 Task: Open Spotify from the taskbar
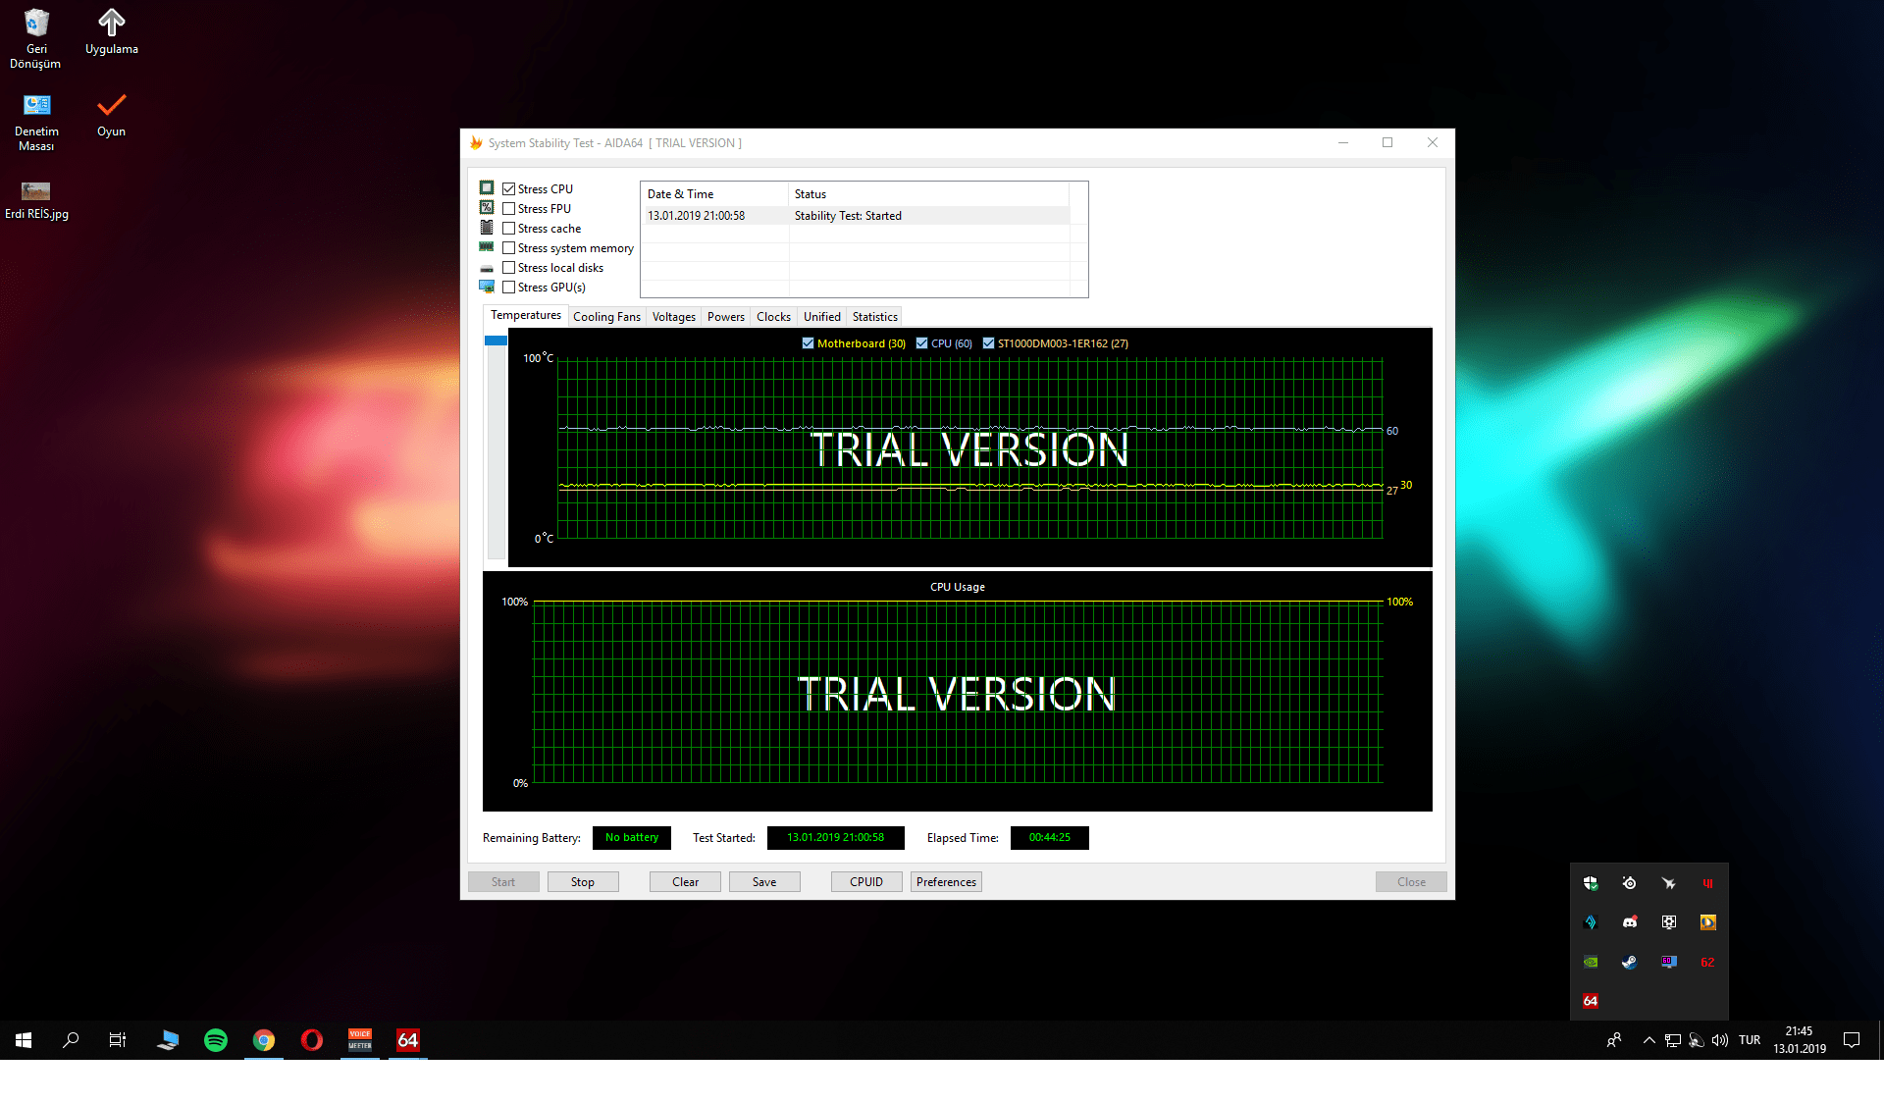tap(216, 1040)
